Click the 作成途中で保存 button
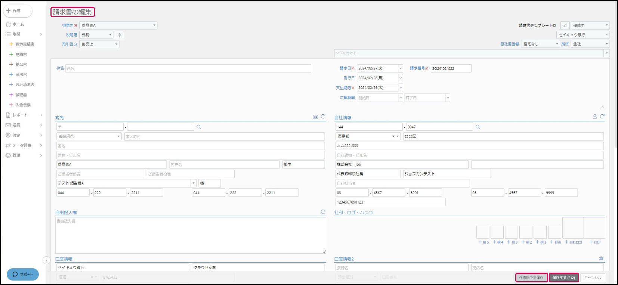 coord(531,278)
